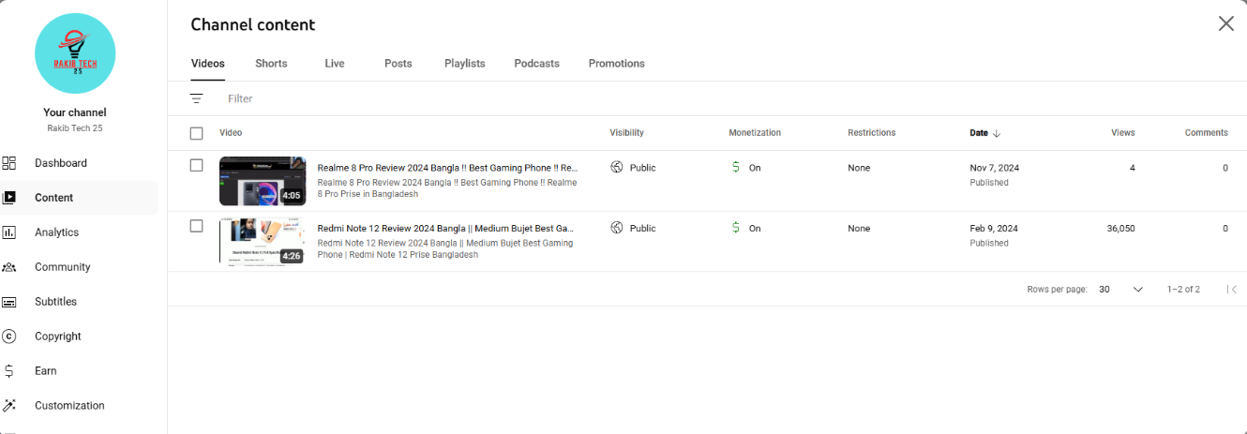Open the Realme 8 Pro Review video title
Viewport: 1247px width, 434px height.
click(447, 168)
